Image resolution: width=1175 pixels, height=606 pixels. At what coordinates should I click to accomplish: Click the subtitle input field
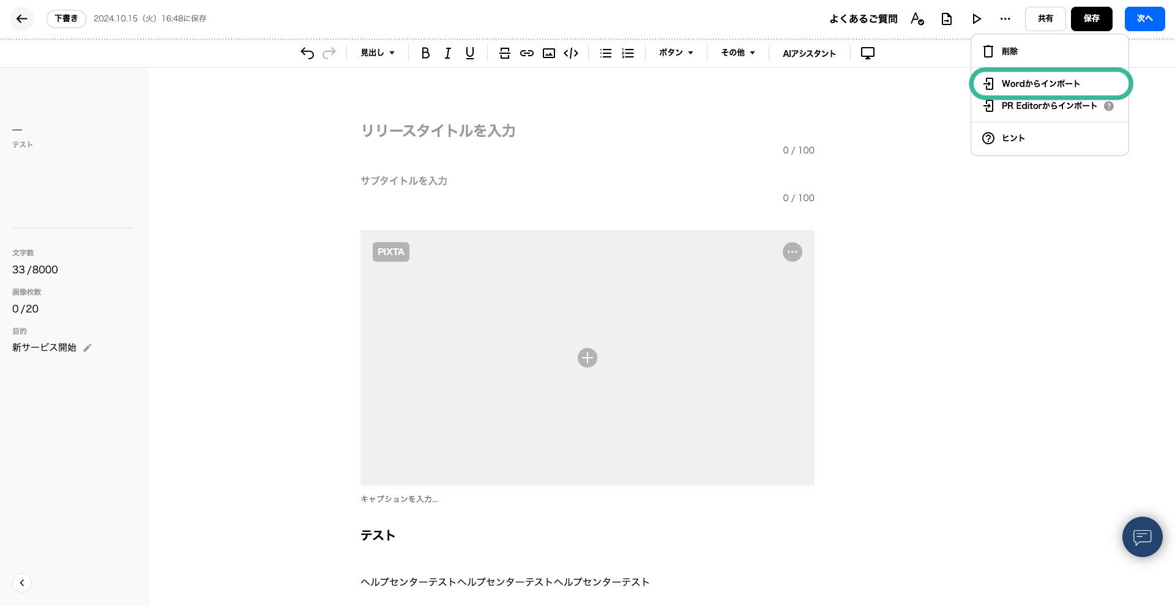coord(587,181)
